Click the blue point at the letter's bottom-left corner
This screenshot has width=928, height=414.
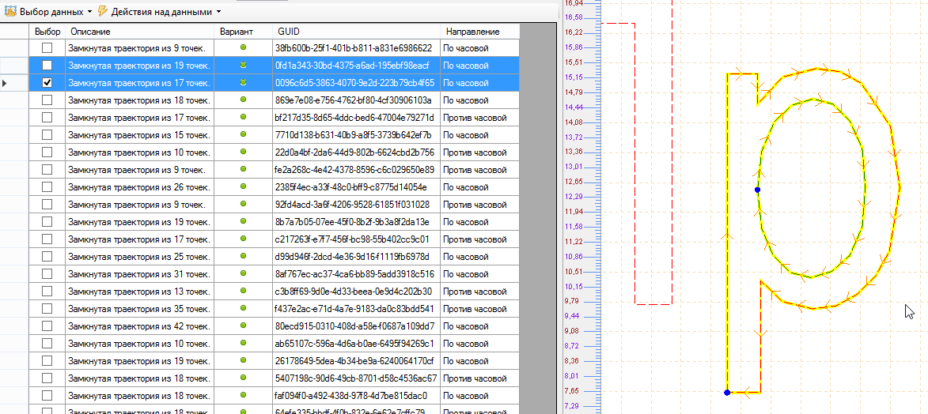pyautogui.click(x=727, y=392)
